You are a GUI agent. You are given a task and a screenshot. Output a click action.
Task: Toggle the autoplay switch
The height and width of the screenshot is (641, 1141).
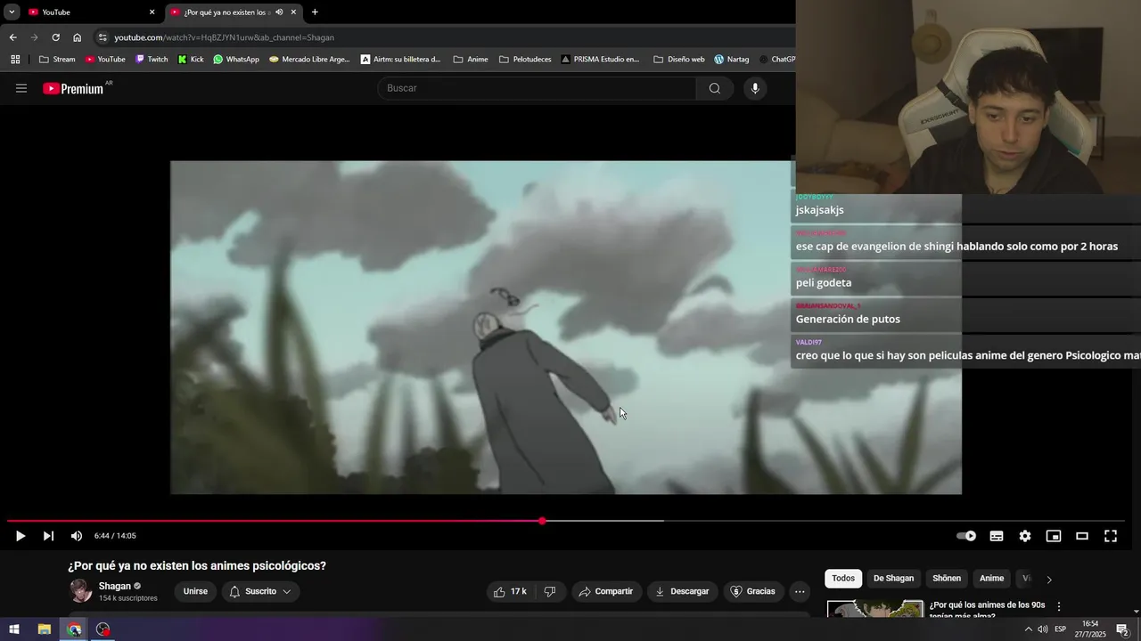[x=966, y=536]
